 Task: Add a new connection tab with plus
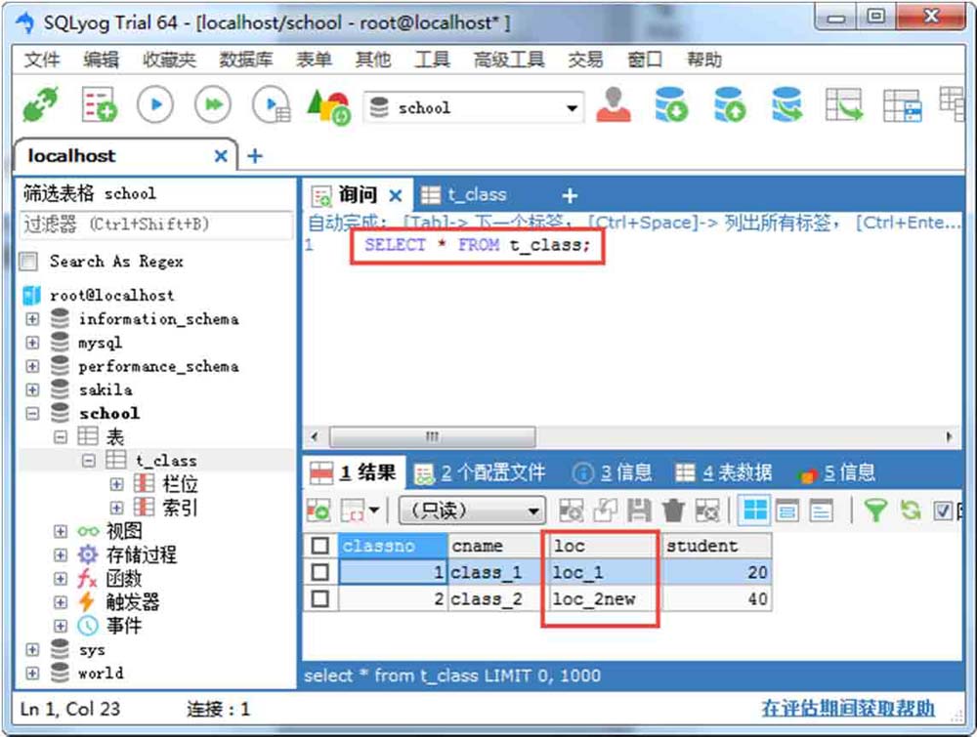click(255, 155)
